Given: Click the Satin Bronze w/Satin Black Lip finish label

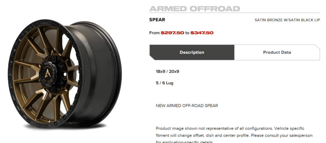Looking at the screenshot, I should 287,20.
